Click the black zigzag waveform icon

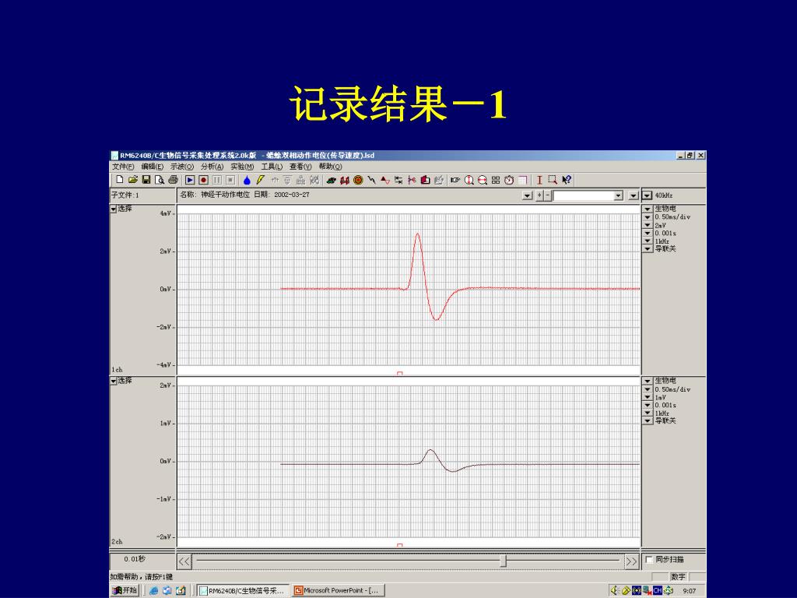pyautogui.click(x=371, y=180)
